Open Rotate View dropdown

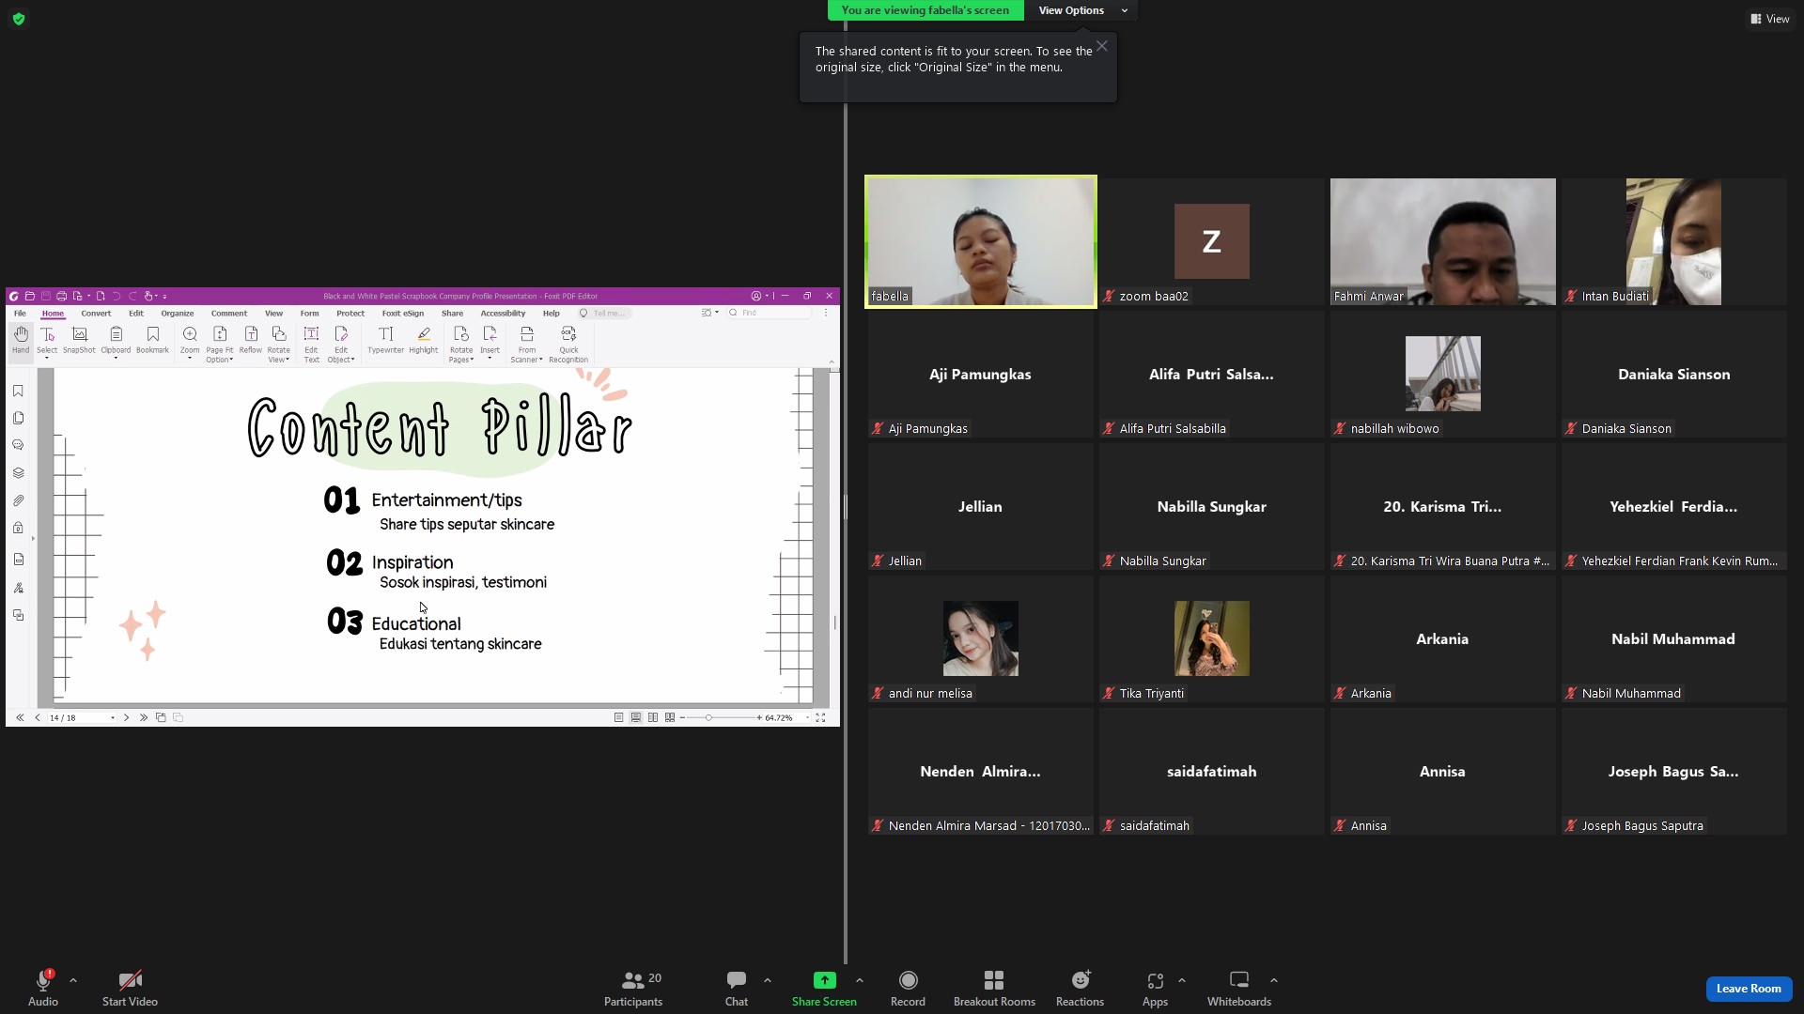(279, 344)
